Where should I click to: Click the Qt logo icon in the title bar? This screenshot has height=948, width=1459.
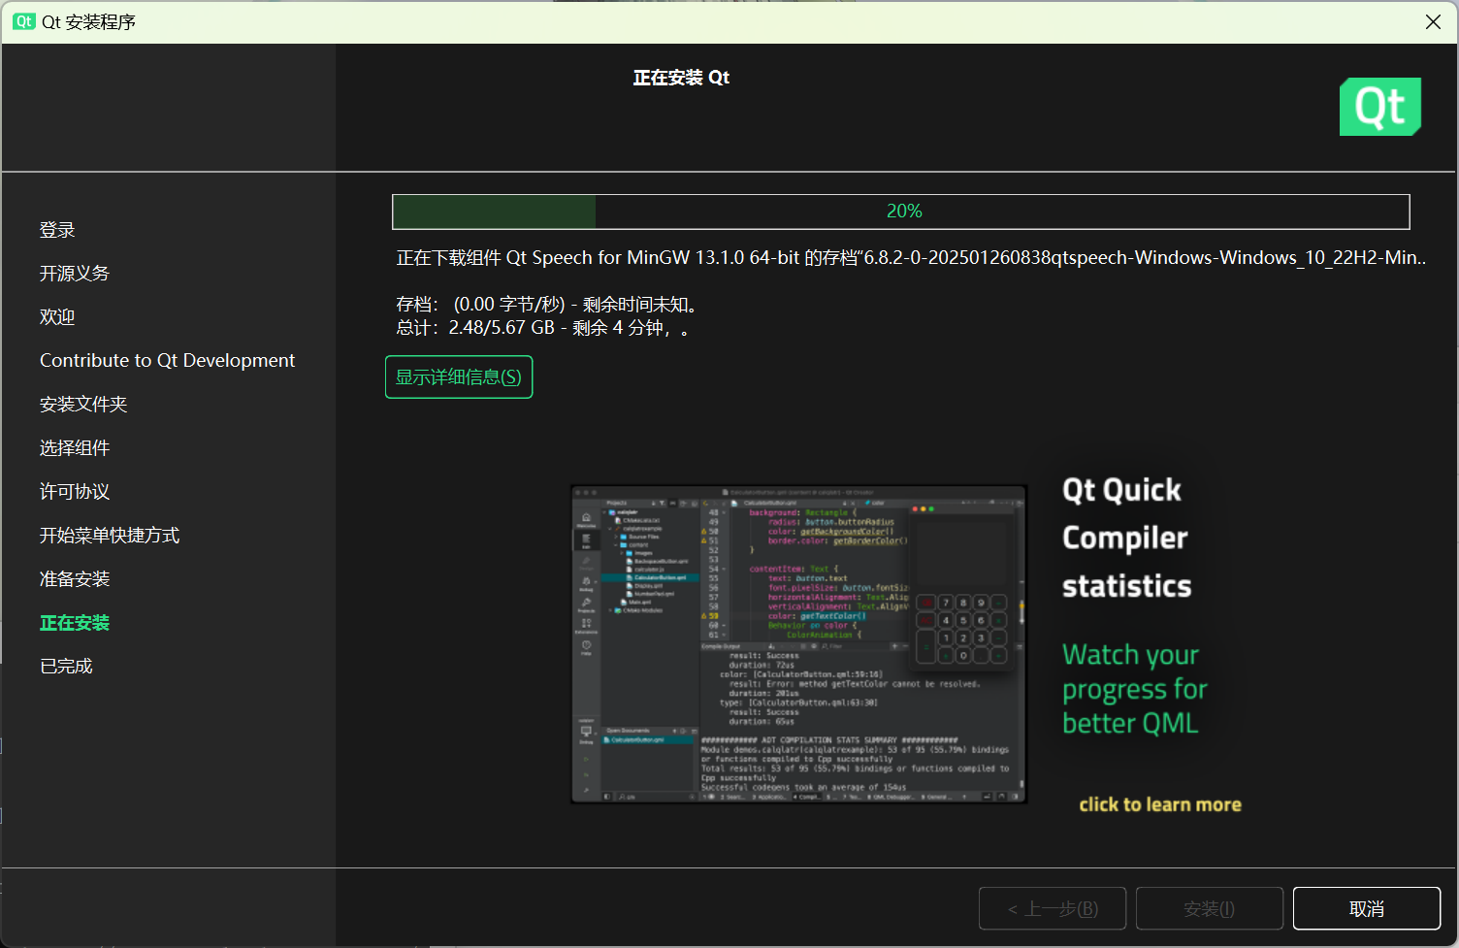23,21
